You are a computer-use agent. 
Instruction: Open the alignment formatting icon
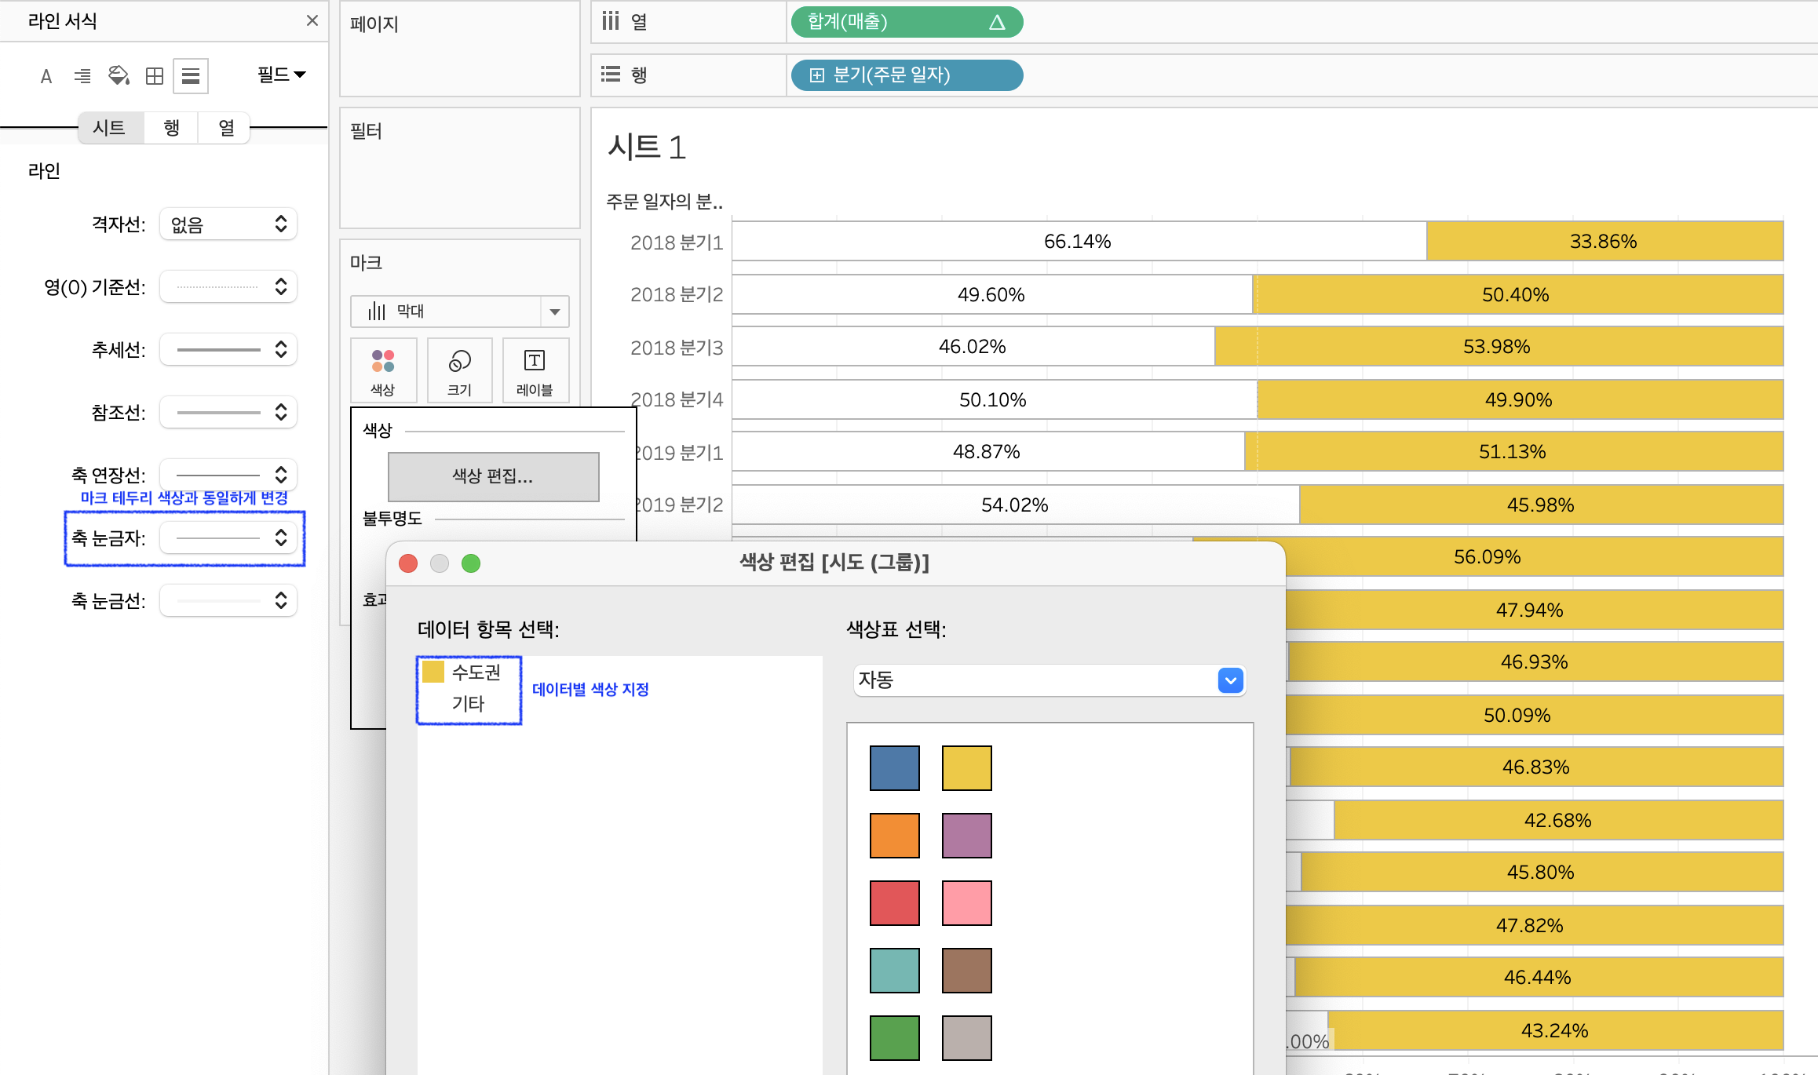pyautogui.click(x=82, y=76)
